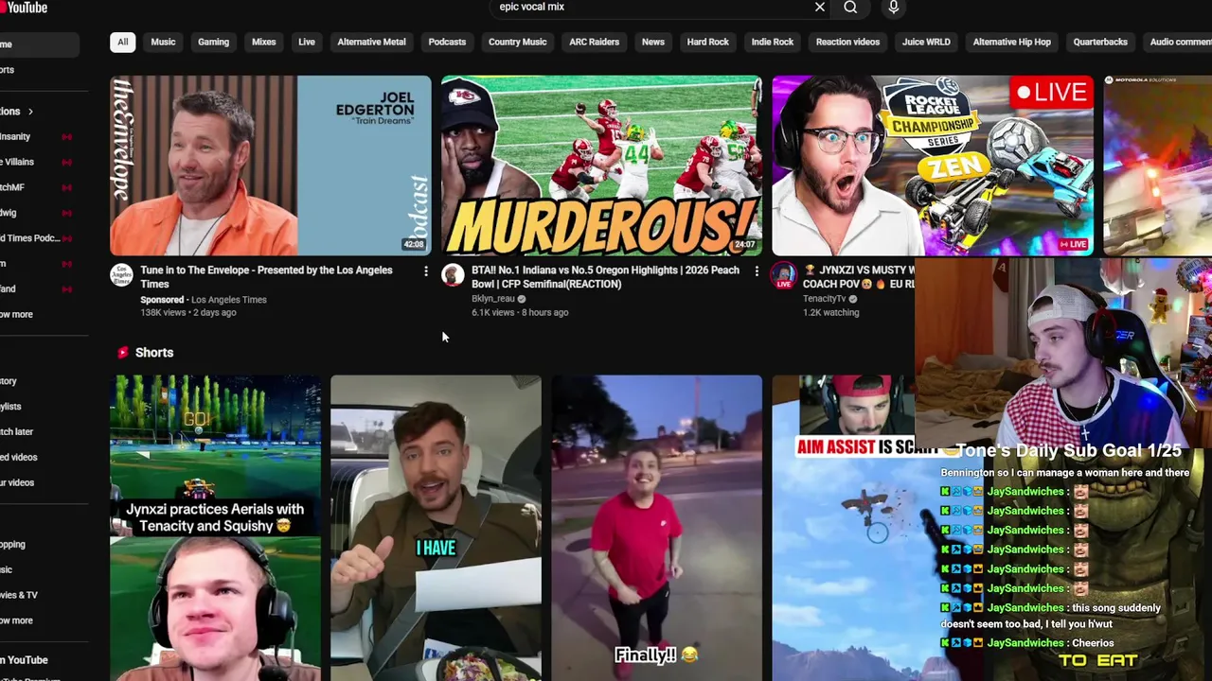Click the YouTube logo

tap(24, 8)
